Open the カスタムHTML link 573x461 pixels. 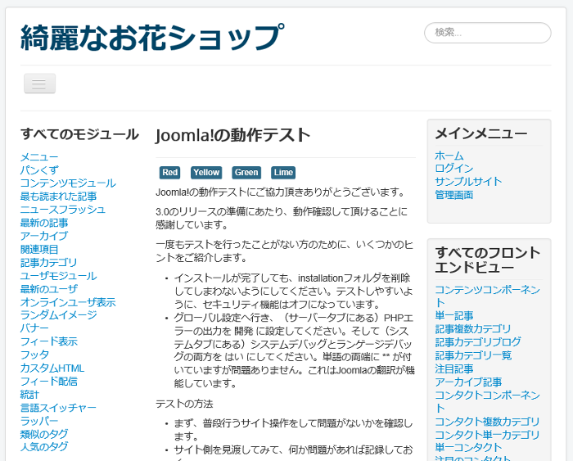(52, 368)
